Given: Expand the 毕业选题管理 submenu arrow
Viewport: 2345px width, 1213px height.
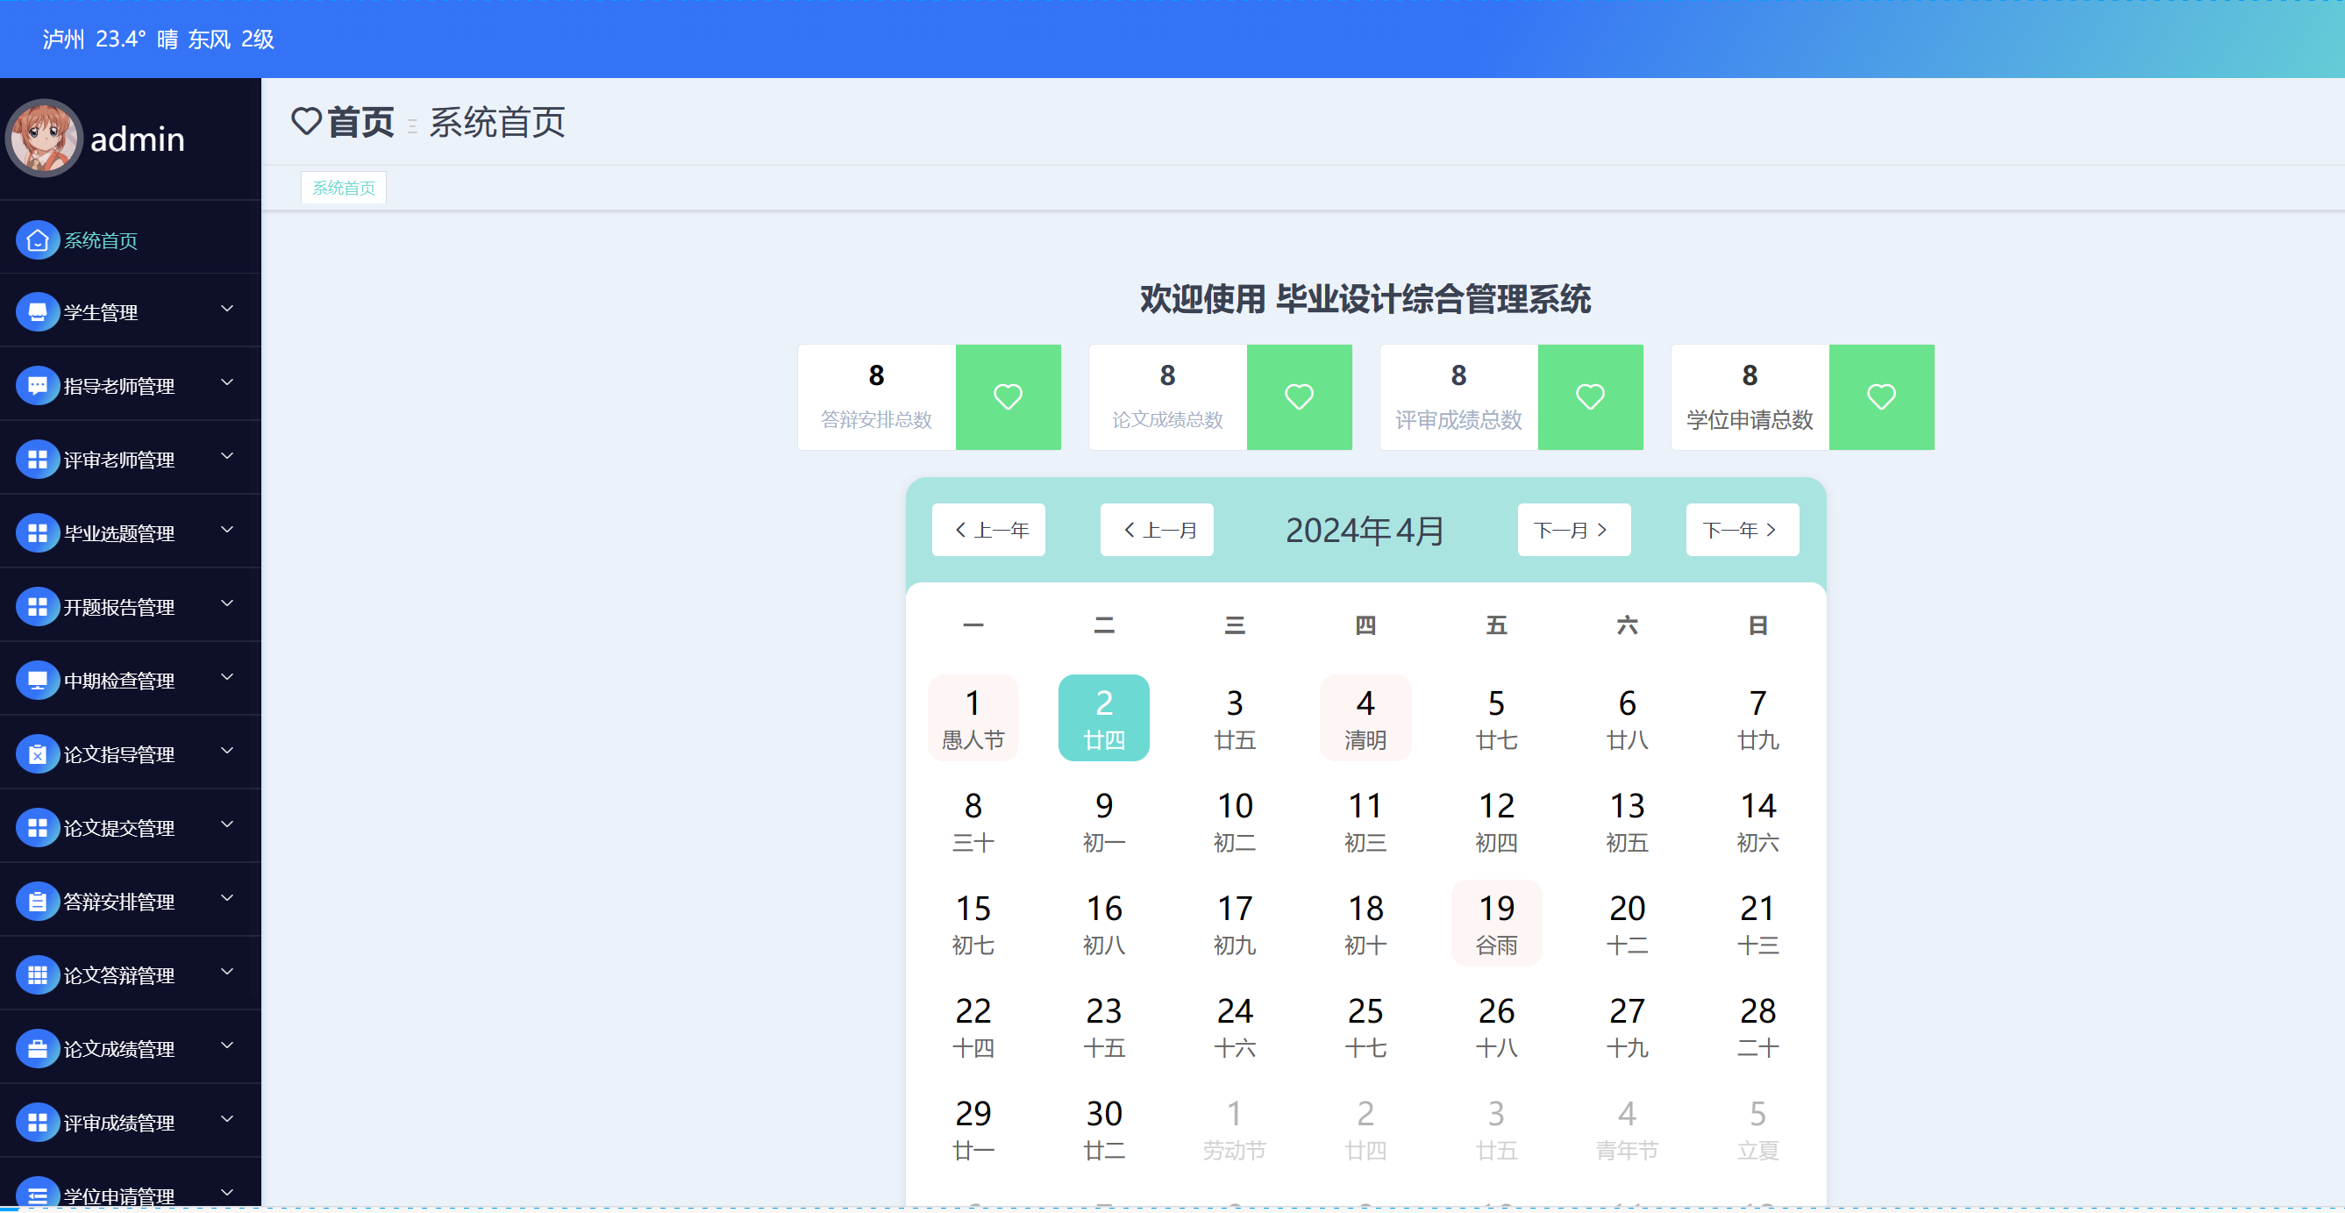Looking at the screenshot, I should [228, 530].
